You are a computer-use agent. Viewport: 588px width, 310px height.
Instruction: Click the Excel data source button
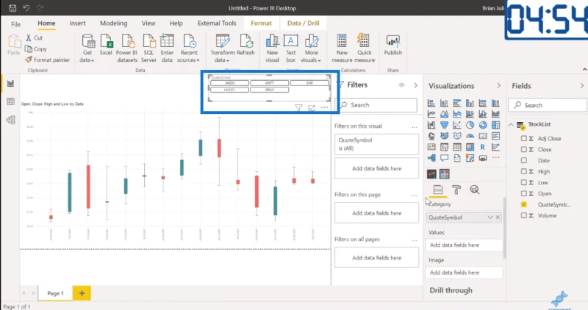tap(106, 45)
